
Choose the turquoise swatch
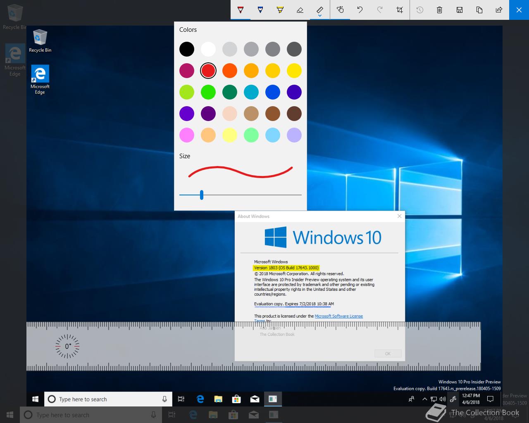click(251, 92)
